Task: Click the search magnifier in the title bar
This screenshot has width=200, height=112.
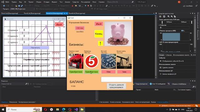Action: coord(132,2)
